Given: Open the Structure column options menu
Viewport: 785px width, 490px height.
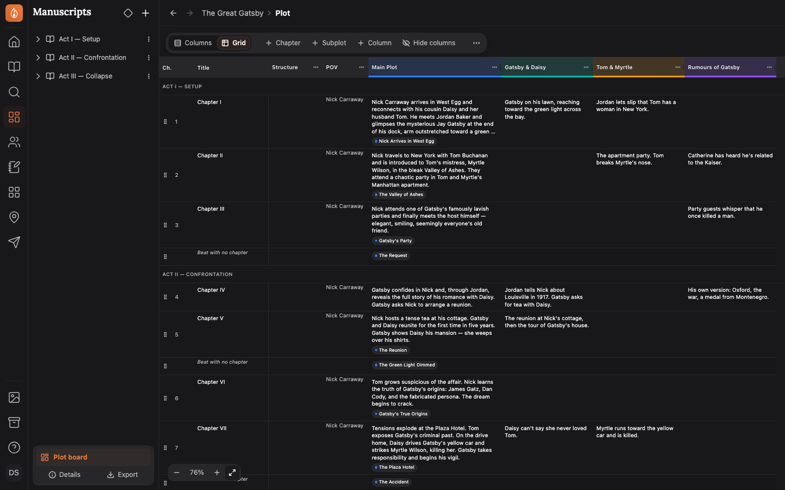Looking at the screenshot, I should 316,68.
